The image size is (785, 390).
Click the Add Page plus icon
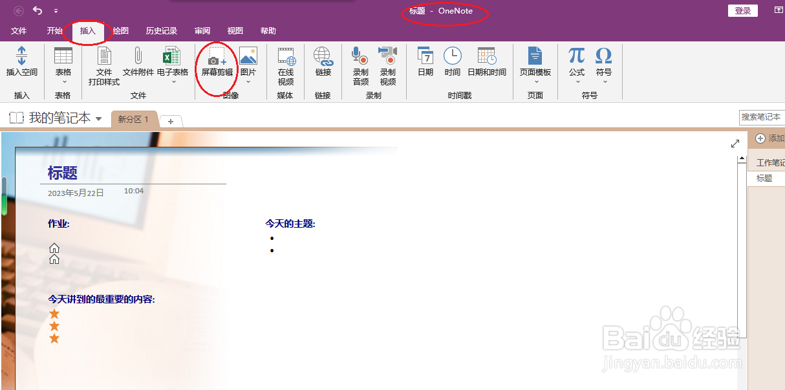(760, 138)
